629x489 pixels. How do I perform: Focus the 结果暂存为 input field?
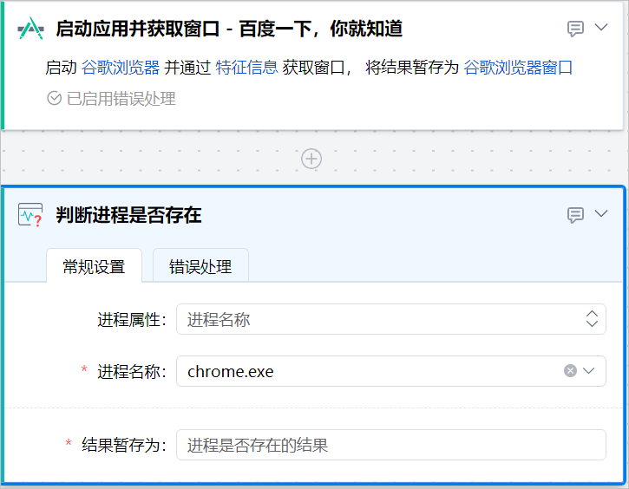click(x=390, y=446)
